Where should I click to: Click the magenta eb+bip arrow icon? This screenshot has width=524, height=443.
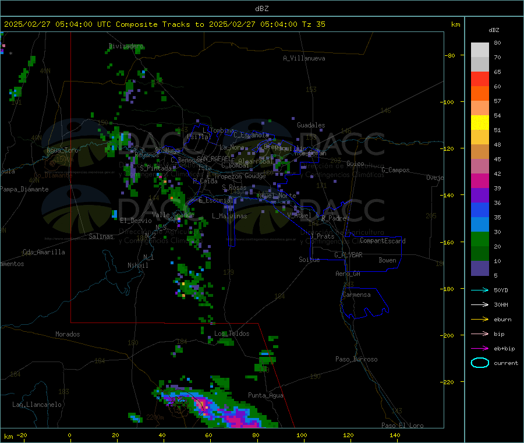point(480,349)
